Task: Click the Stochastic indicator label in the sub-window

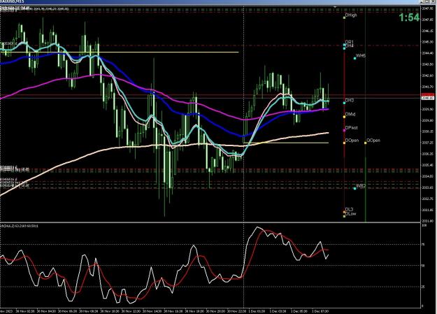Action: (x=20, y=226)
